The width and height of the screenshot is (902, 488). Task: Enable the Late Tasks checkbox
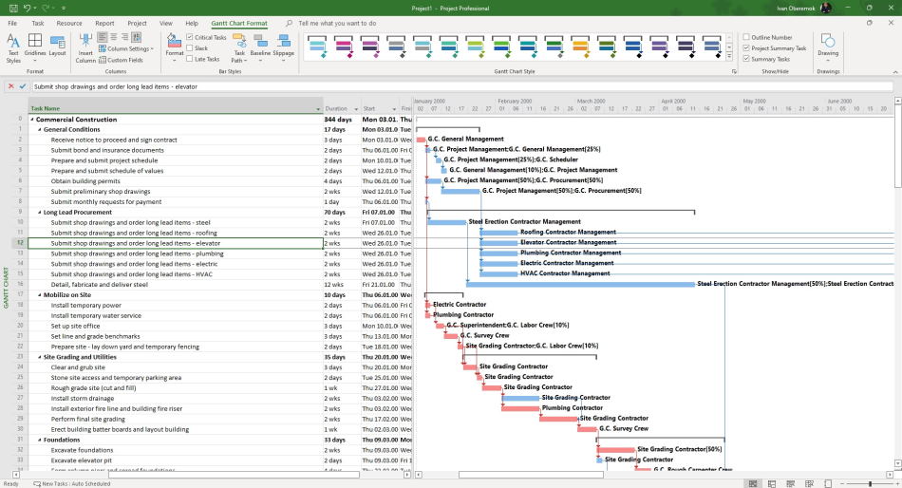189,59
